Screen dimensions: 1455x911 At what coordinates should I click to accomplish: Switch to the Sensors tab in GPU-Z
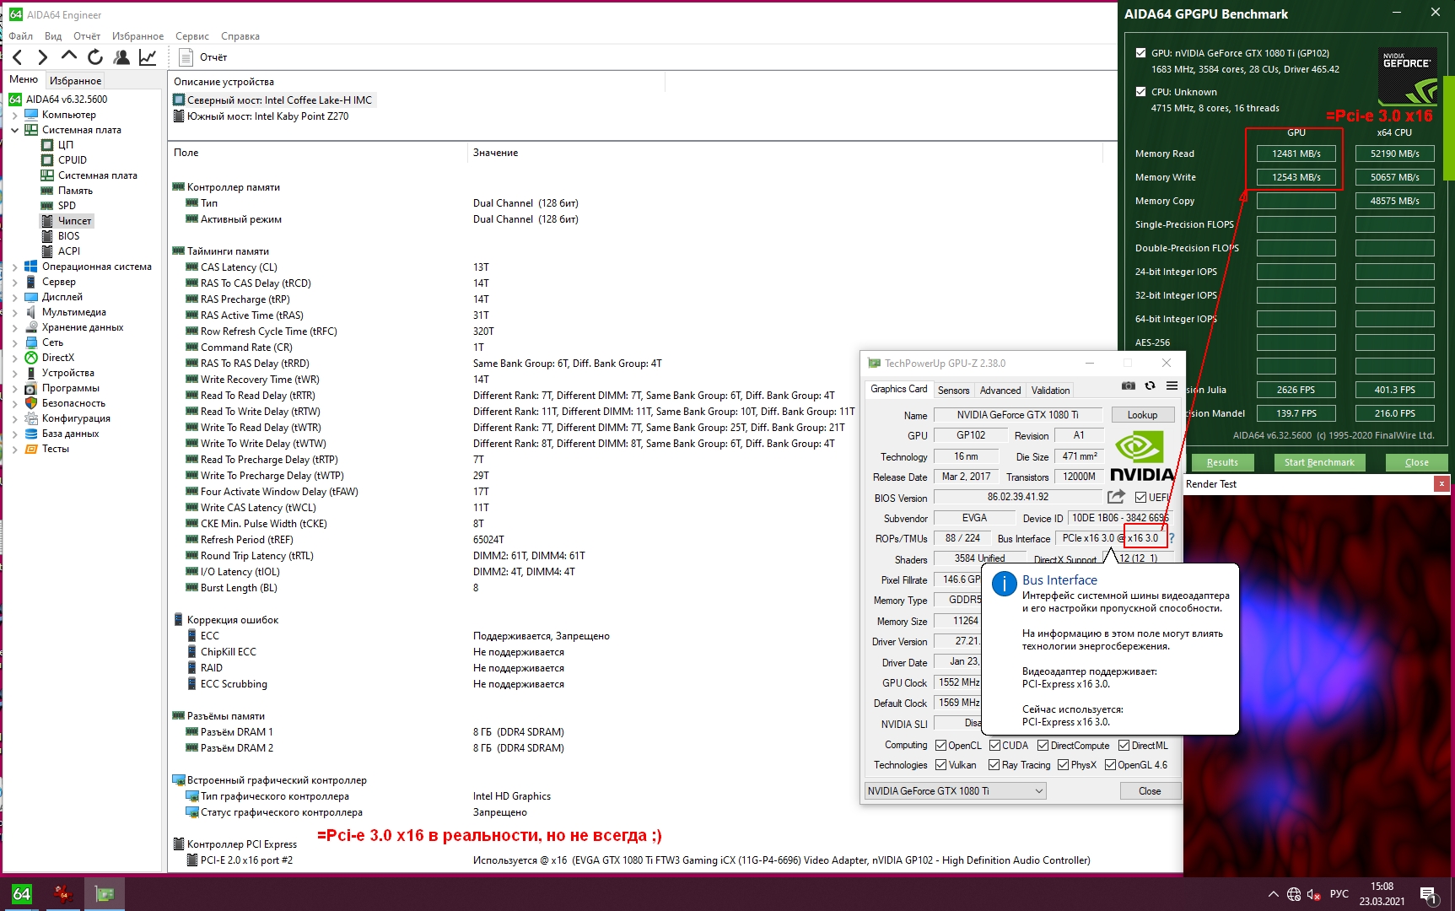click(954, 391)
